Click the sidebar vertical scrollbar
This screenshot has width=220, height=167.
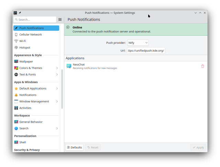pyautogui.click(x=62, y=89)
